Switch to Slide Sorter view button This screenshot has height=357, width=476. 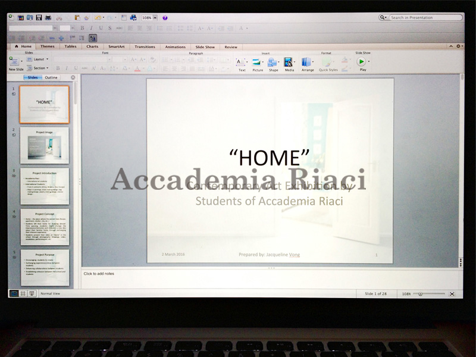23,293
